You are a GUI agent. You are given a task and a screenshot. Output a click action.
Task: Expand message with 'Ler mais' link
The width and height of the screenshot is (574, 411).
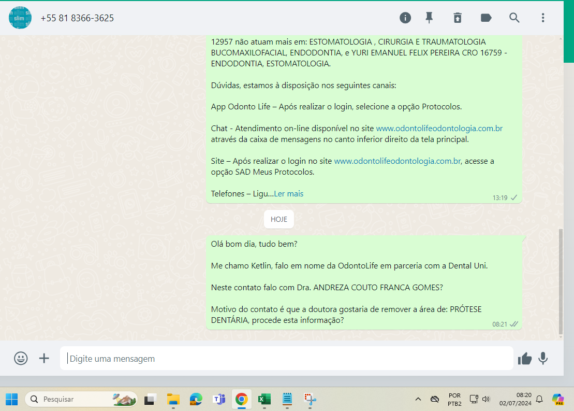coord(288,194)
